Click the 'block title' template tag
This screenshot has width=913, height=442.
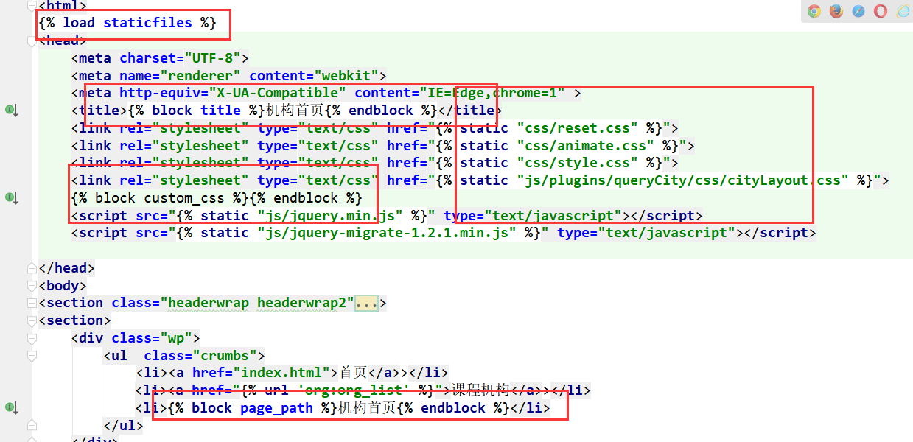tap(197, 110)
